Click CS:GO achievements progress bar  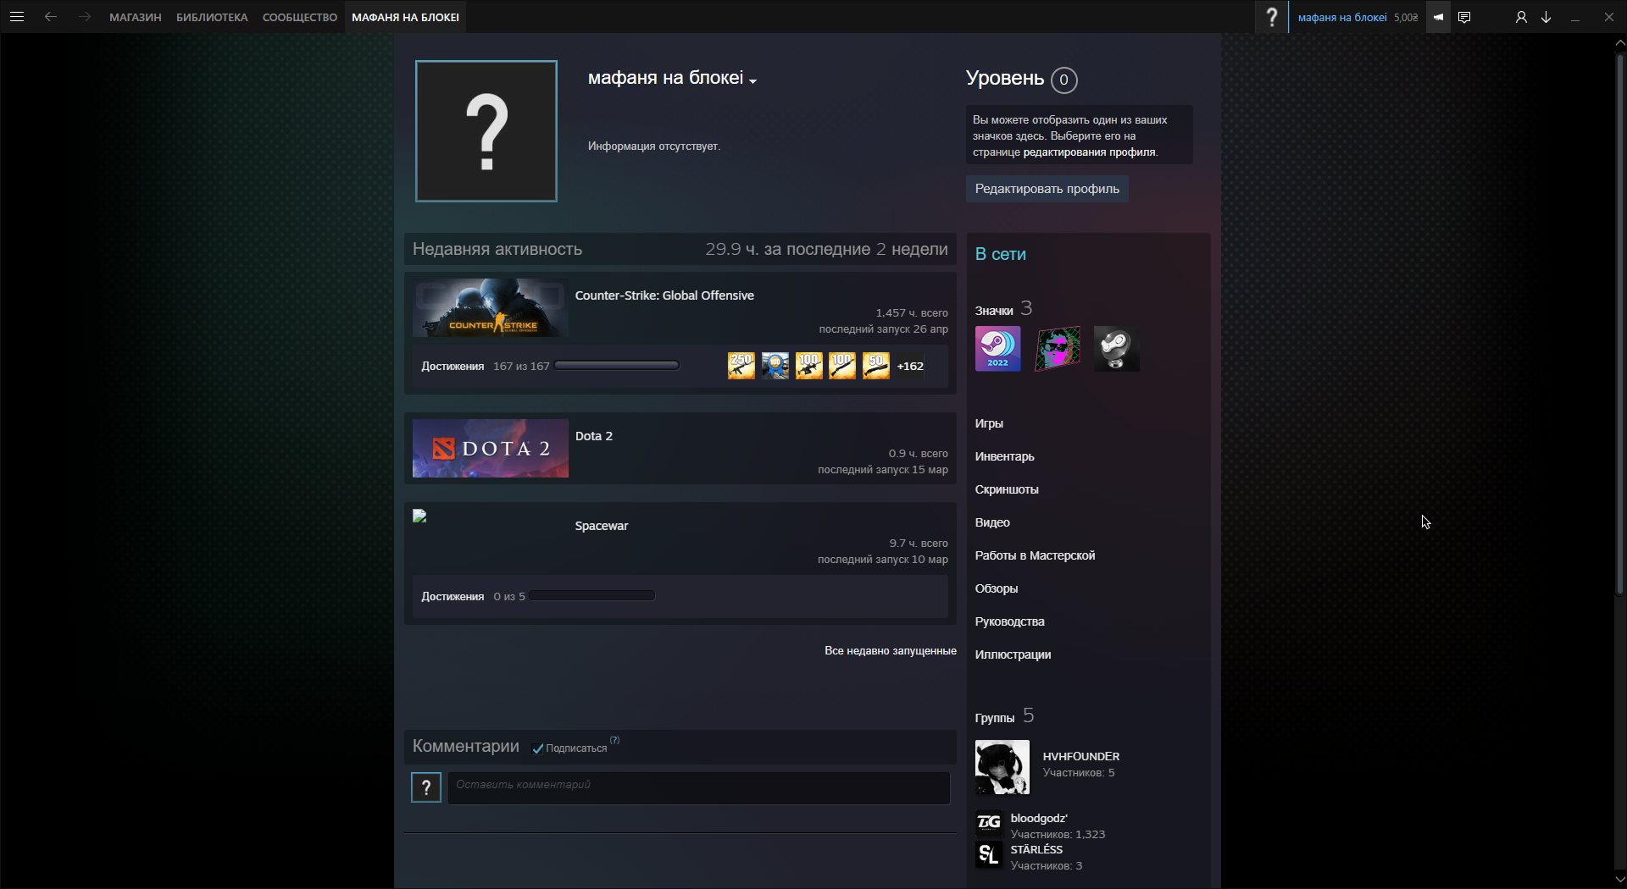click(617, 366)
